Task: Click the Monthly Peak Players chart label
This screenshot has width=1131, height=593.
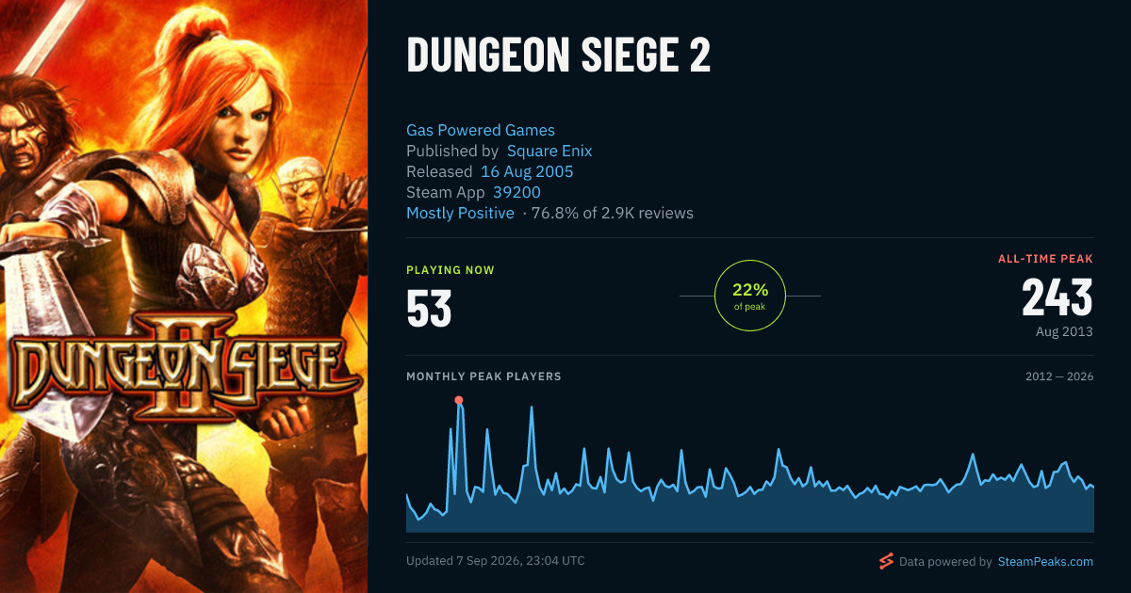Action: point(484,377)
